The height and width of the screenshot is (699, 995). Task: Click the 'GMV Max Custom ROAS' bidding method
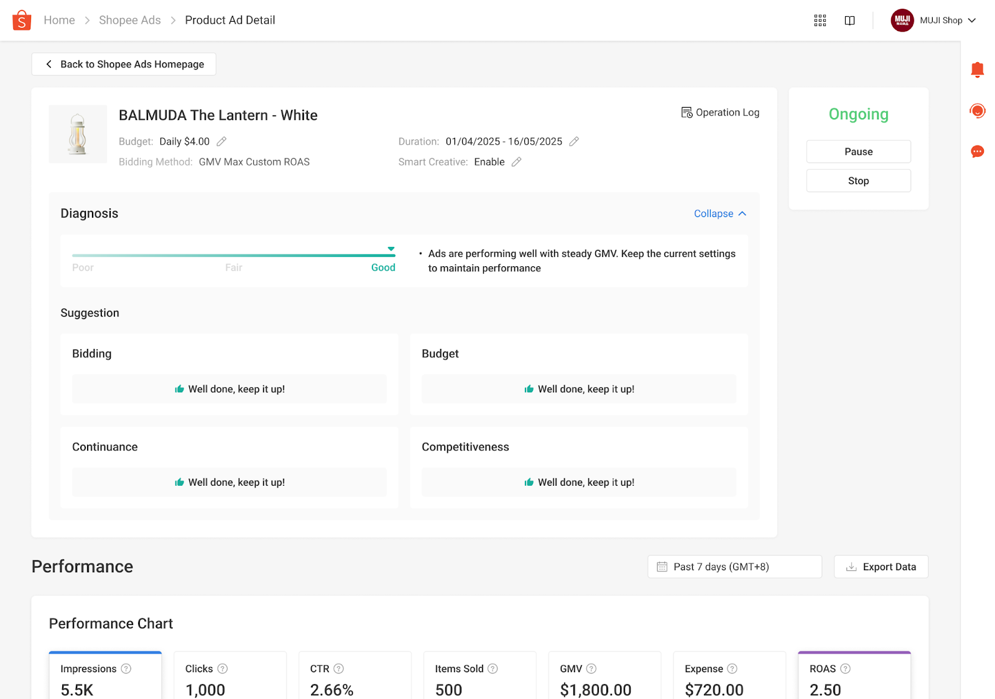[254, 162]
